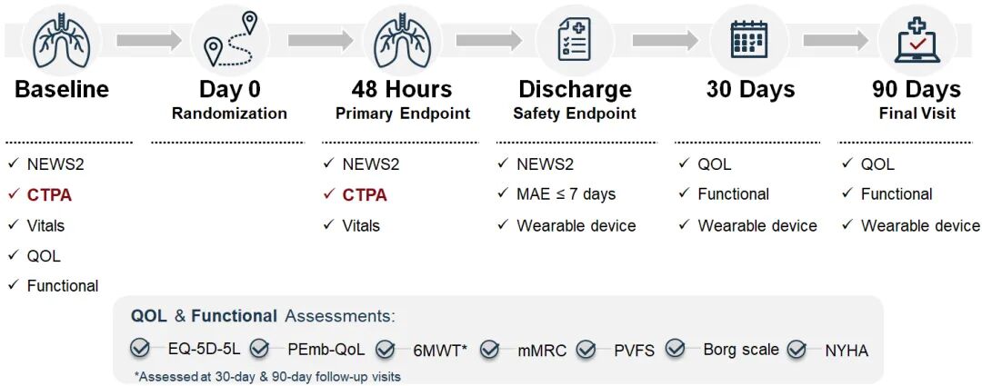This screenshot has height=386, width=982.
Task: Click the MAE ≤ 7 days item
Action: [566, 194]
